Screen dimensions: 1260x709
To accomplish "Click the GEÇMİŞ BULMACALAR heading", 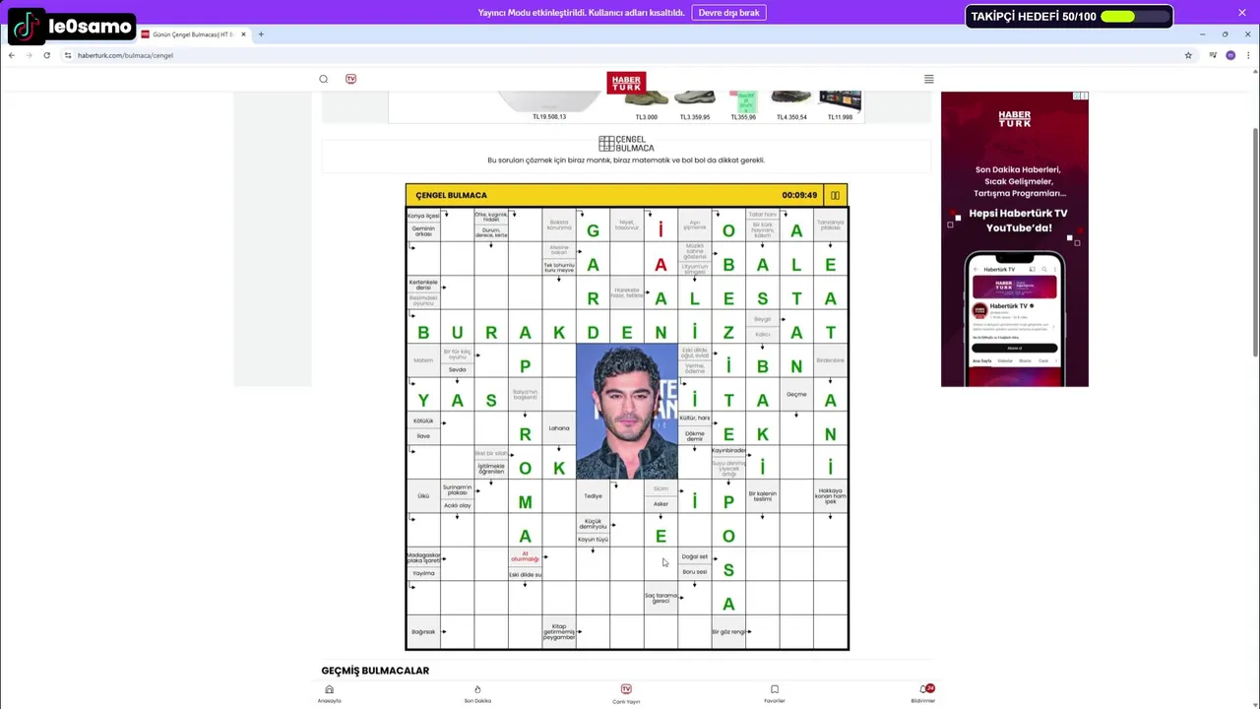I will 375,671.
